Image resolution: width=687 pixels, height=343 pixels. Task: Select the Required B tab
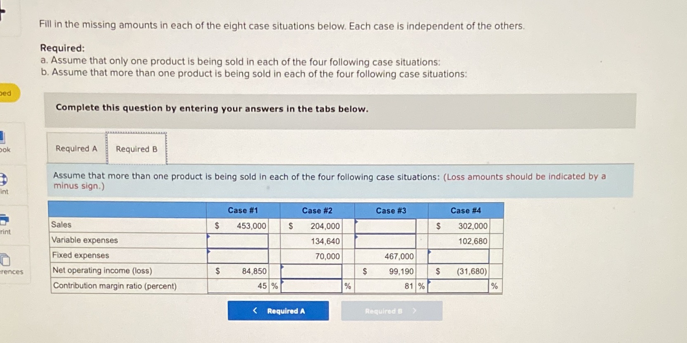coord(136,149)
